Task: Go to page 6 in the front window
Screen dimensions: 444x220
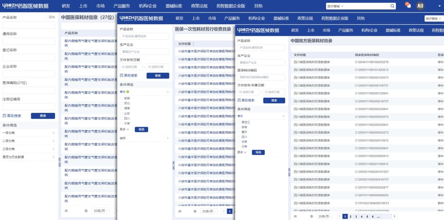Action: point(372,216)
